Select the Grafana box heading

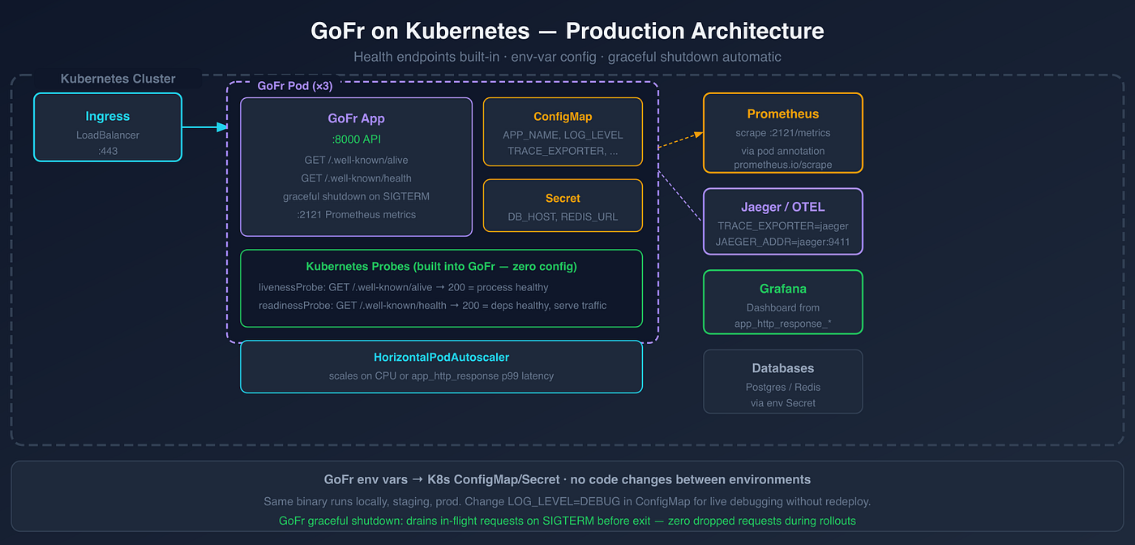783,289
